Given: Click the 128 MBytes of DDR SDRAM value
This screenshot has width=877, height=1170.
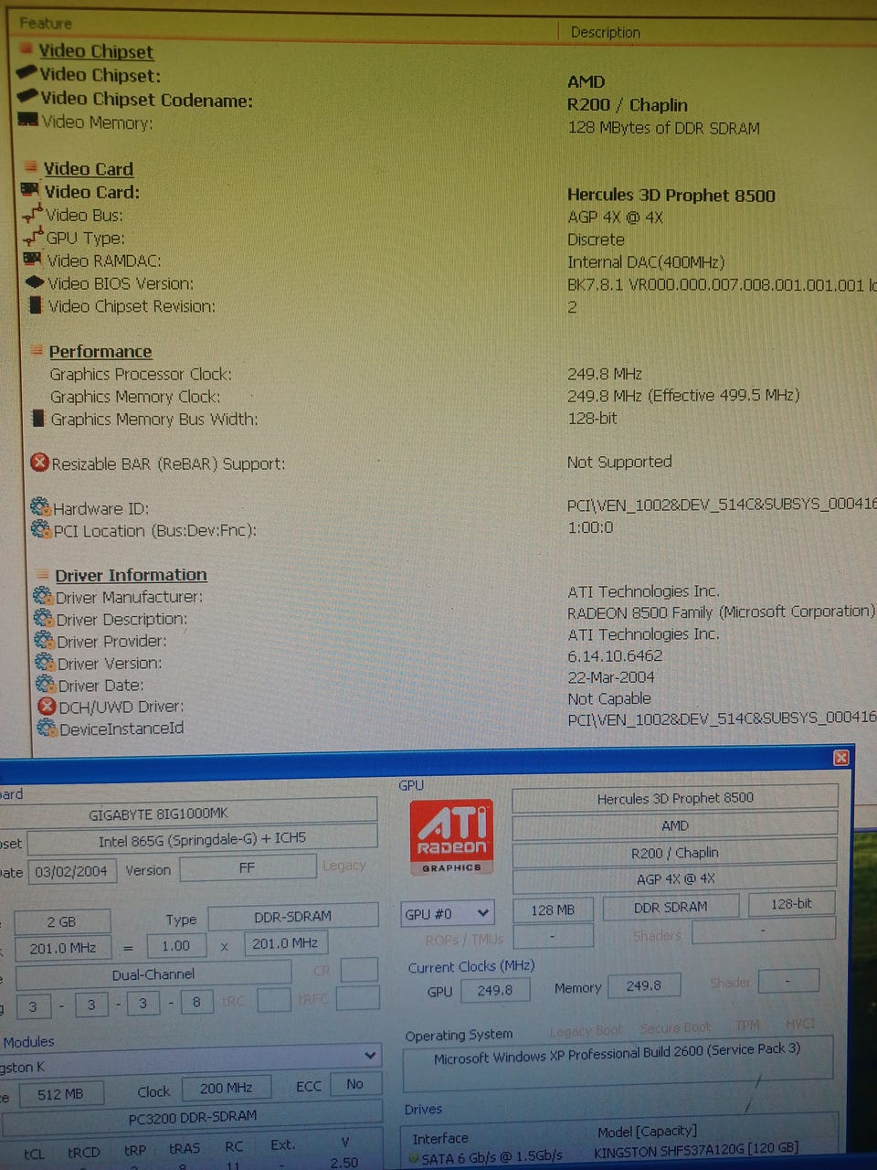Looking at the screenshot, I should (663, 128).
